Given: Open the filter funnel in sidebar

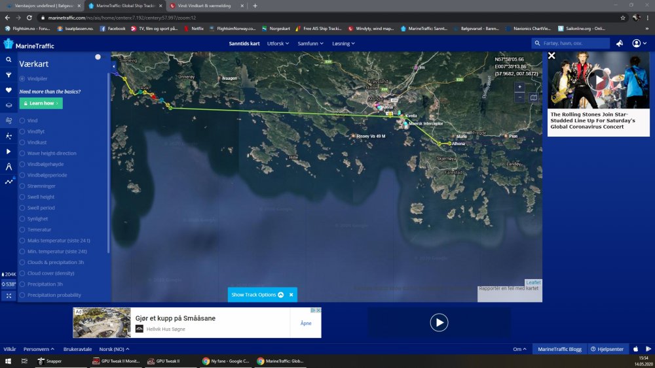Looking at the screenshot, I should pos(9,75).
